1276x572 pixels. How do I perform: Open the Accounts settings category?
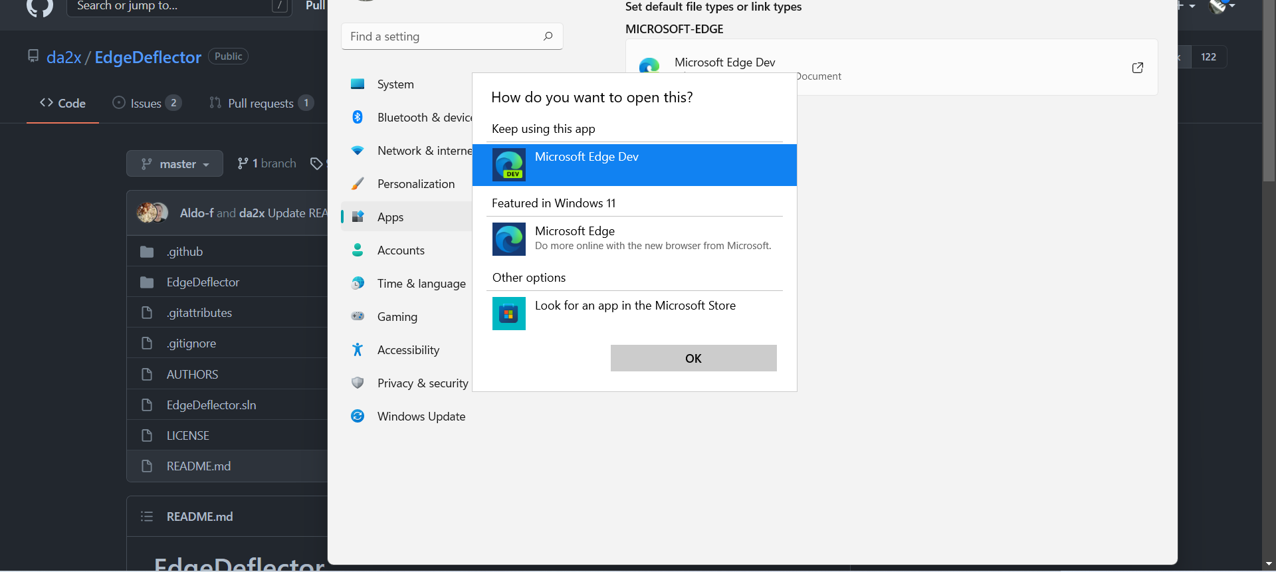tap(406, 250)
